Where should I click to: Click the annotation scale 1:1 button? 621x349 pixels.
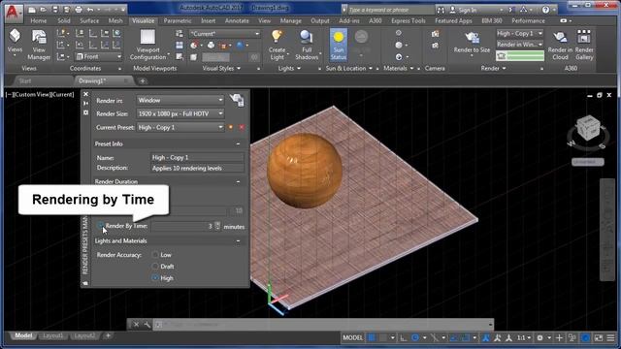pyautogui.click(x=524, y=337)
